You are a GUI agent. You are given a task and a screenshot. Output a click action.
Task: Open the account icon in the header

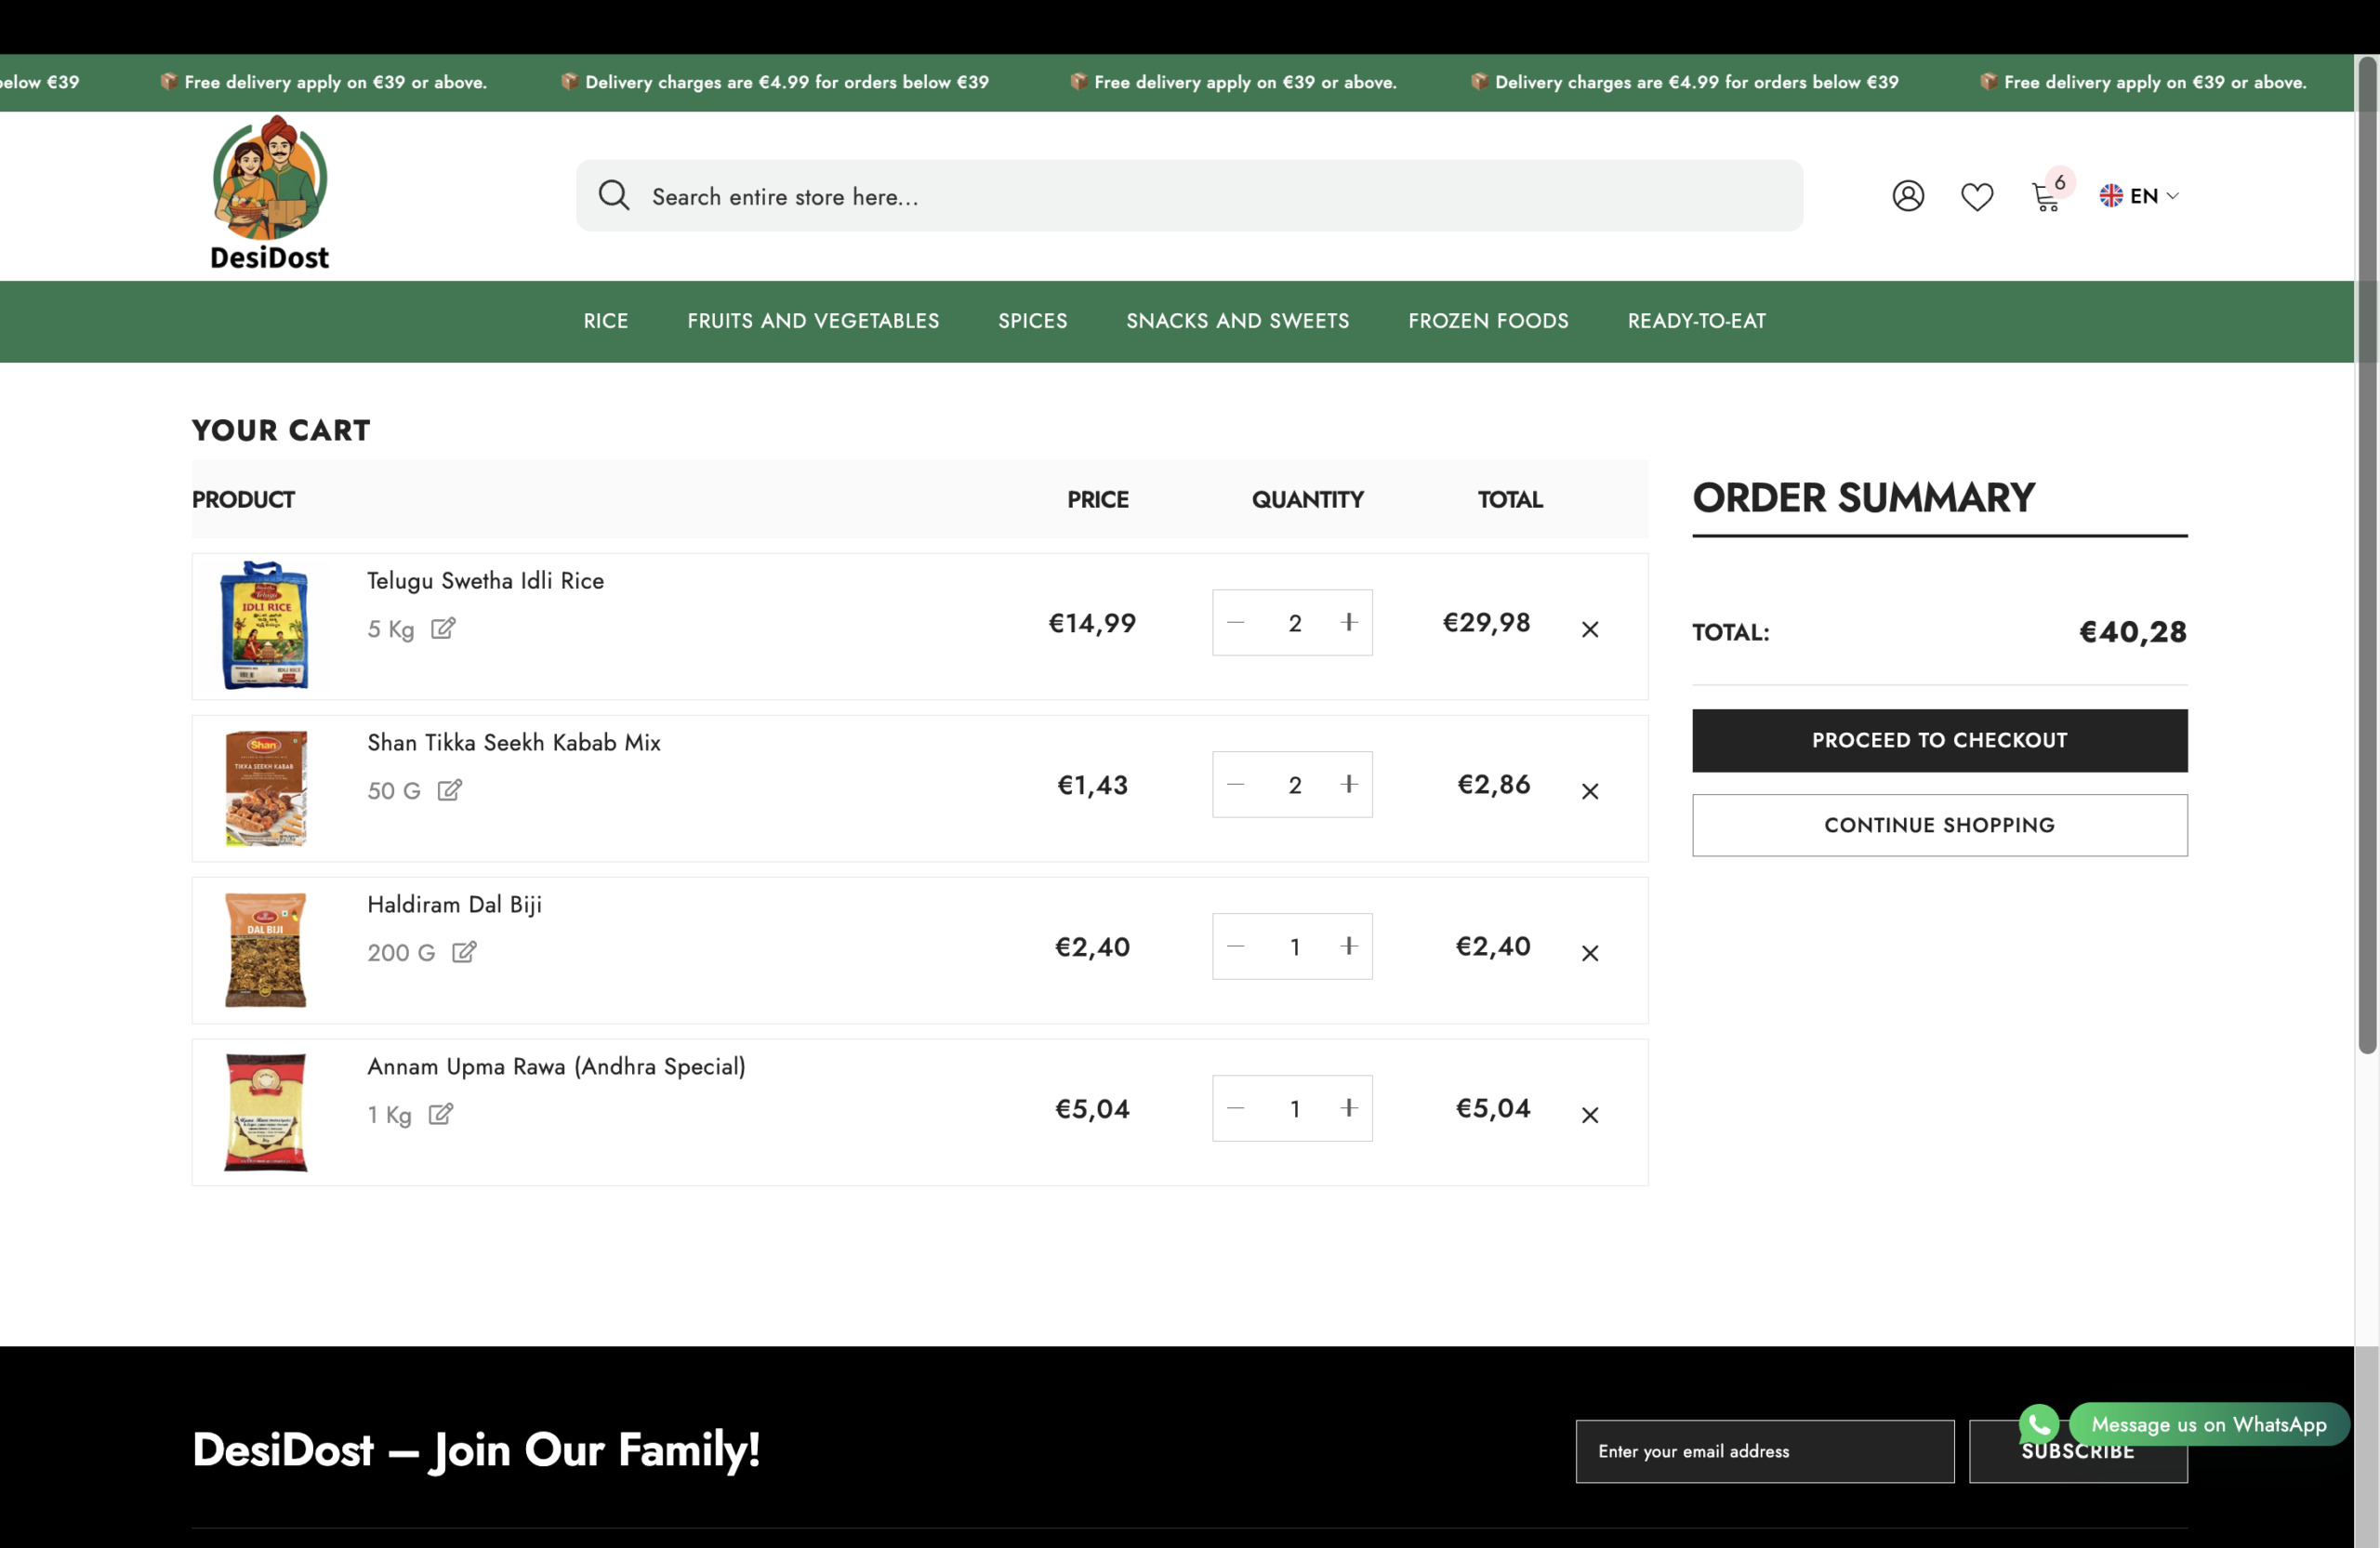point(1908,195)
